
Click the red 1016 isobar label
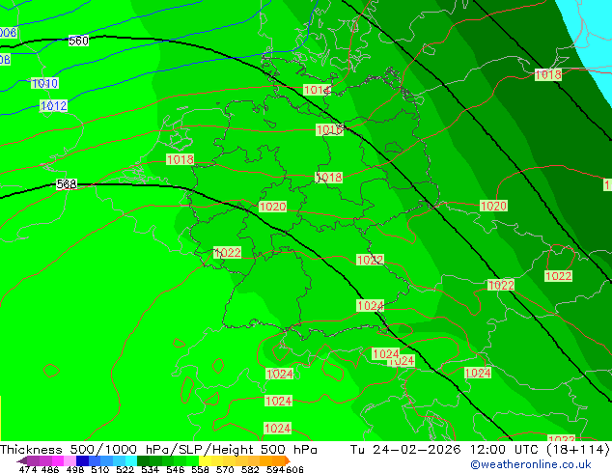[x=330, y=130]
